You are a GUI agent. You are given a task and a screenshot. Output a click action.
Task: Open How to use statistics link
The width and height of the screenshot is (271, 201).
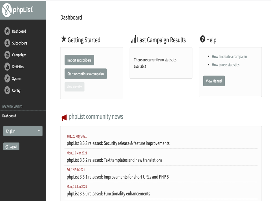226,65
